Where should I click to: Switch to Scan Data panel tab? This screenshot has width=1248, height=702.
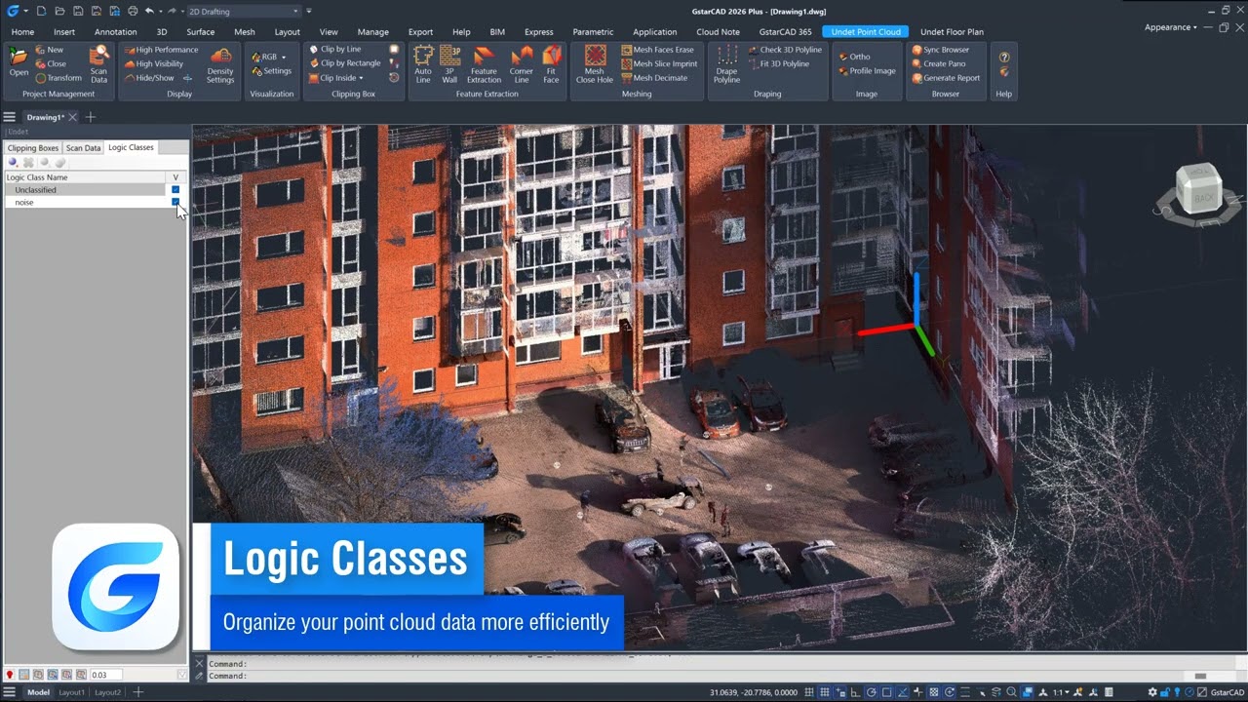pyautogui.click(x=83, y=147)
